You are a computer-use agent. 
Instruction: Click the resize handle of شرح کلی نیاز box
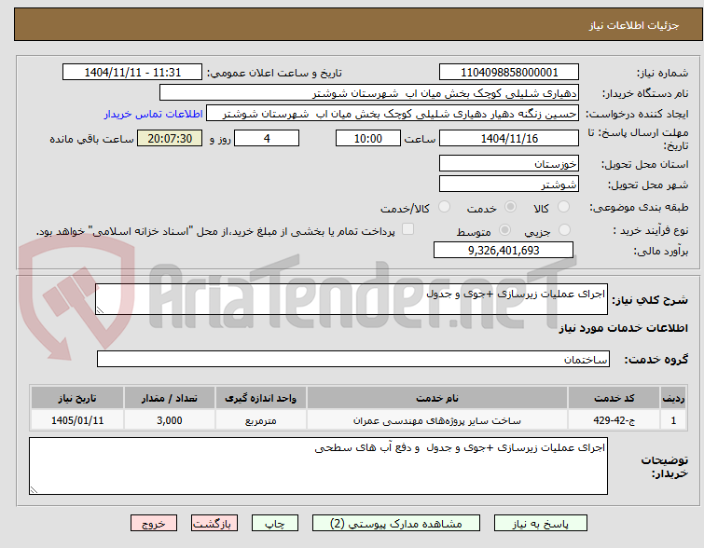(x=100, y=309)
